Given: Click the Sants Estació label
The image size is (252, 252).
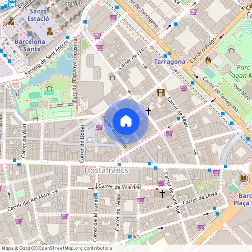Looking at the screenshot, I should tap(38, 15).
